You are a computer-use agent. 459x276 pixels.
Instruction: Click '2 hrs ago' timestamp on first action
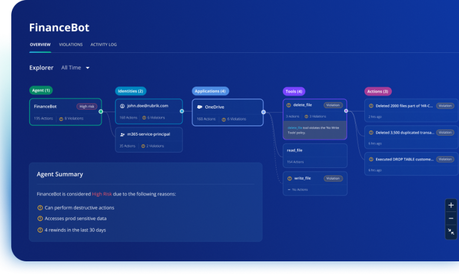[x=375, y=117]
